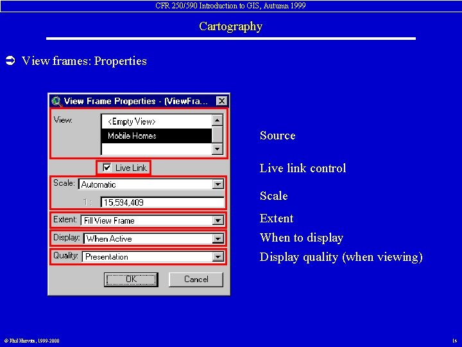This screenshot has height=347, width=462.
Task: Open the Extent dropdown showing Fill View Frame
Action: [218, 220]
